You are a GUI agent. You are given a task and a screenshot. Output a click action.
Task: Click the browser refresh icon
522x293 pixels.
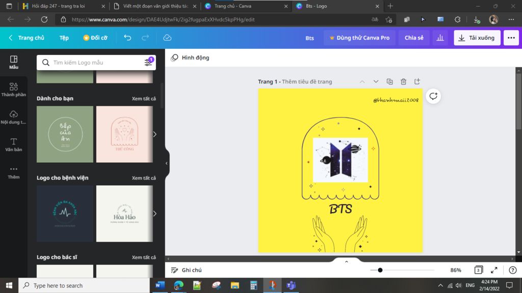coord(44,19)
